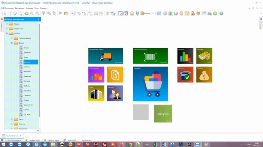Open the Команды menu

[29, 8]
